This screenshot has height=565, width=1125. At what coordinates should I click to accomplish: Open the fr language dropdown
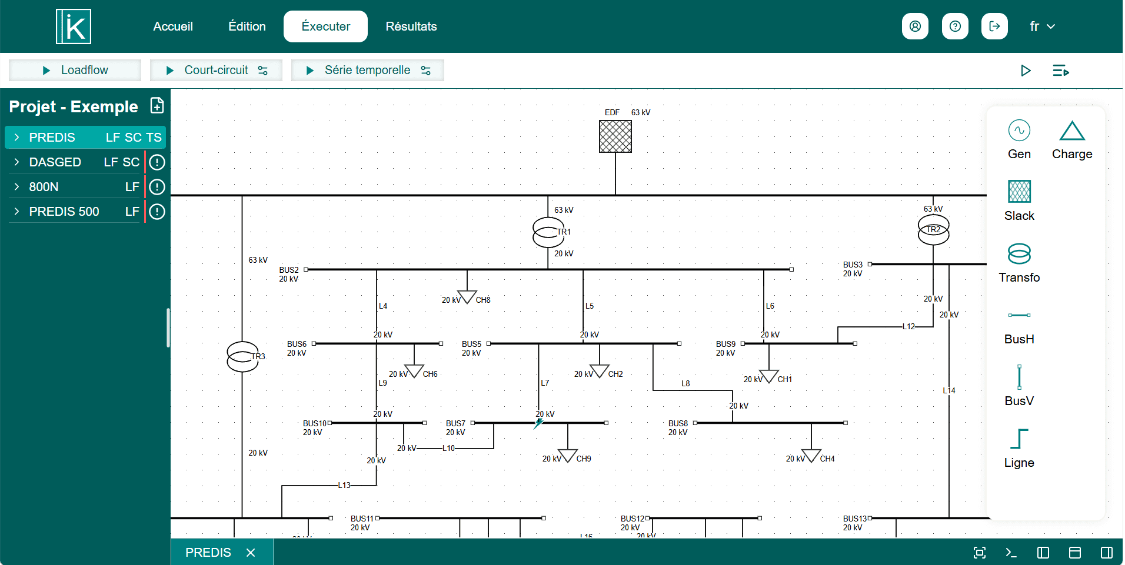[1042, 26]
